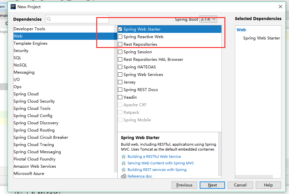Select the Microsoft Azure category
The height and width of the screenshot is (194, 289).
tap(64, 174)
